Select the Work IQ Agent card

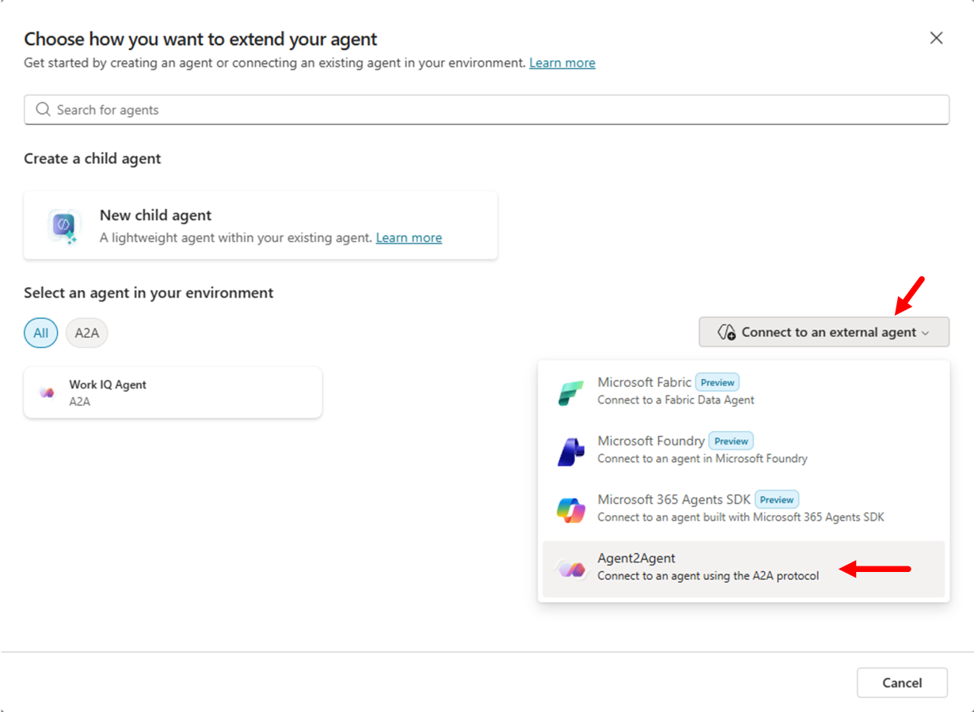[x=173, y=392]
